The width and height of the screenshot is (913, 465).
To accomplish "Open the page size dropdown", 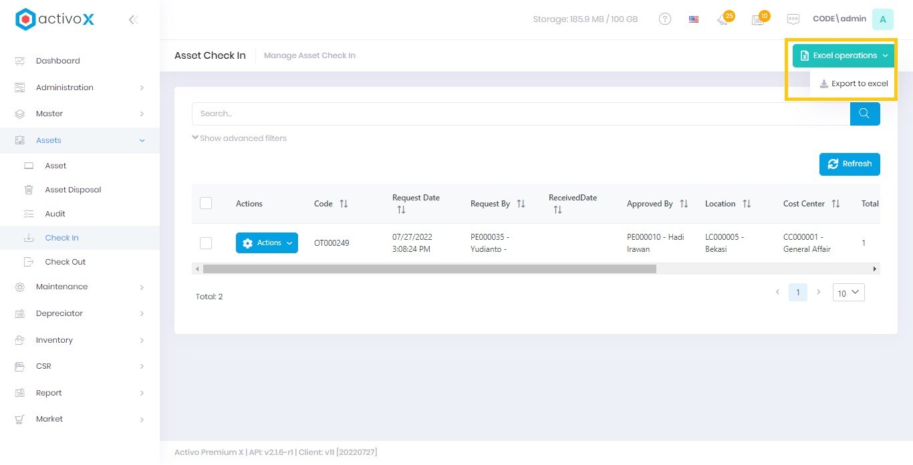I will tap(848, 293).
